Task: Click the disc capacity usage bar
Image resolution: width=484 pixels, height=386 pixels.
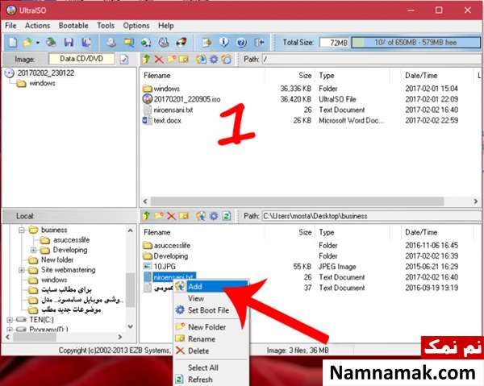Action: pos(415,43)
